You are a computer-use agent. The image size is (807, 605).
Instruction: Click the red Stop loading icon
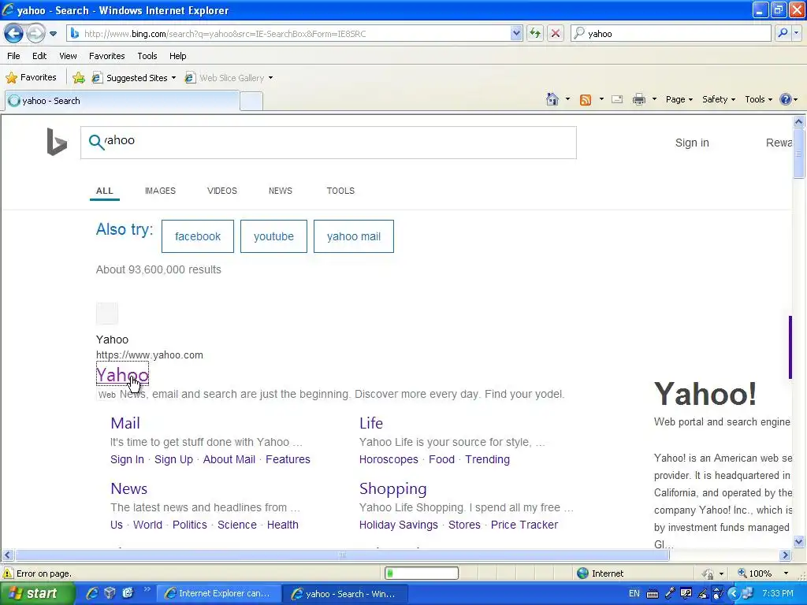[x=556, y=34]
